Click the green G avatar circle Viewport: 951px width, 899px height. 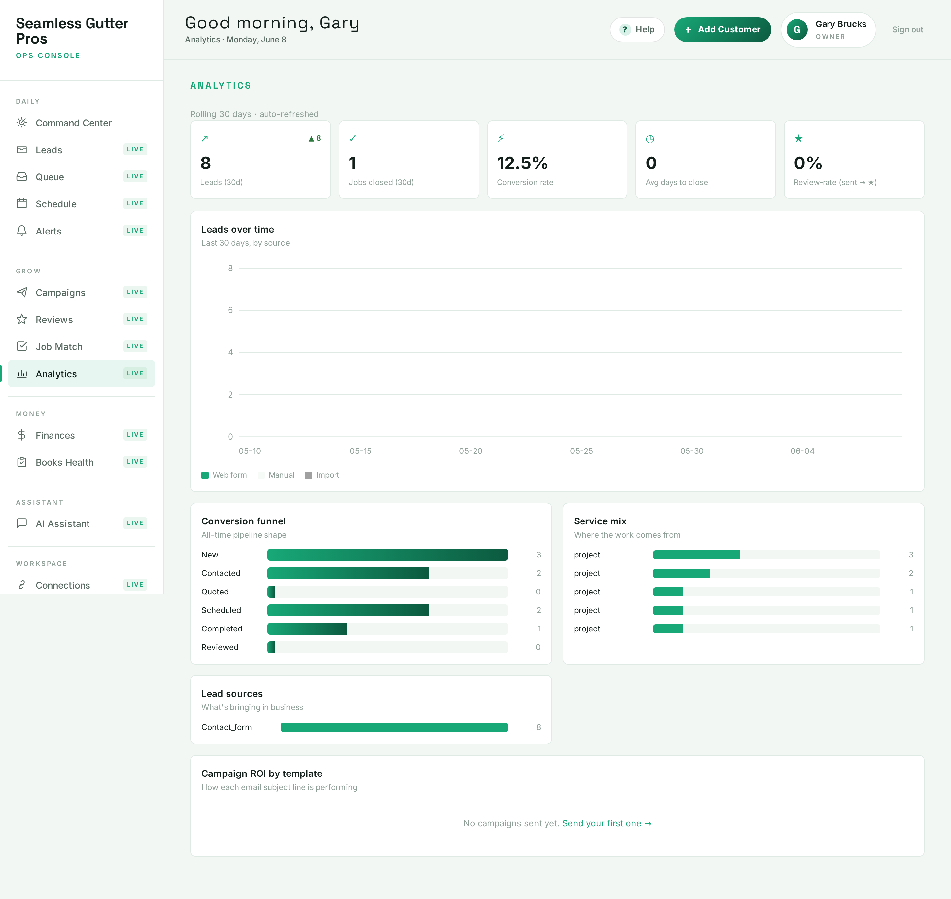click(797, 30)
